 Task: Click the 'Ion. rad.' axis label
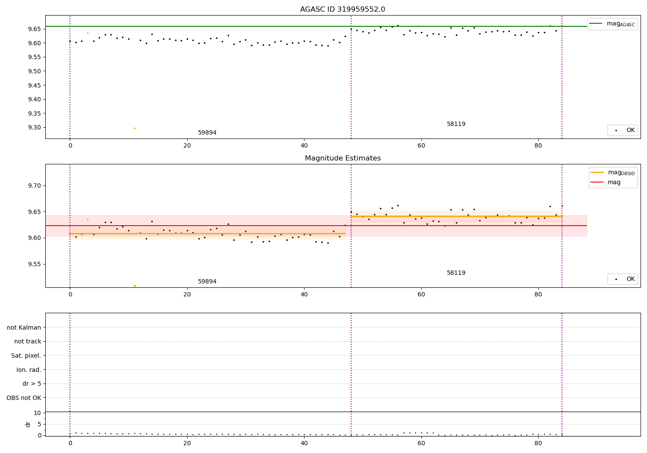(29, 370)
